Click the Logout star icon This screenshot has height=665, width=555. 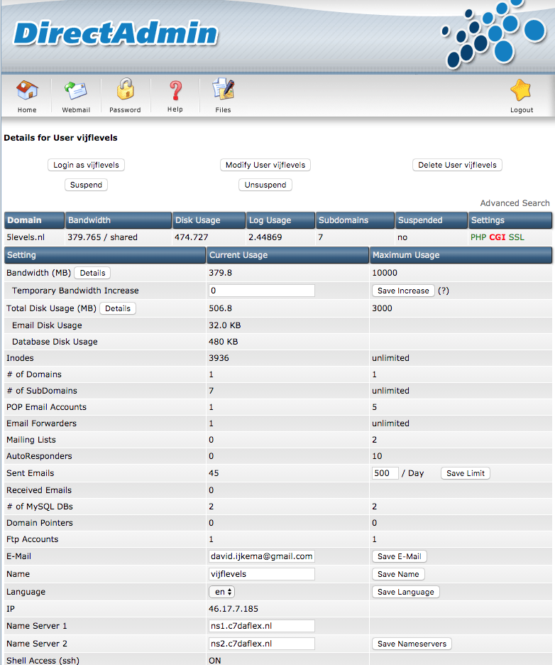[521, 91]
